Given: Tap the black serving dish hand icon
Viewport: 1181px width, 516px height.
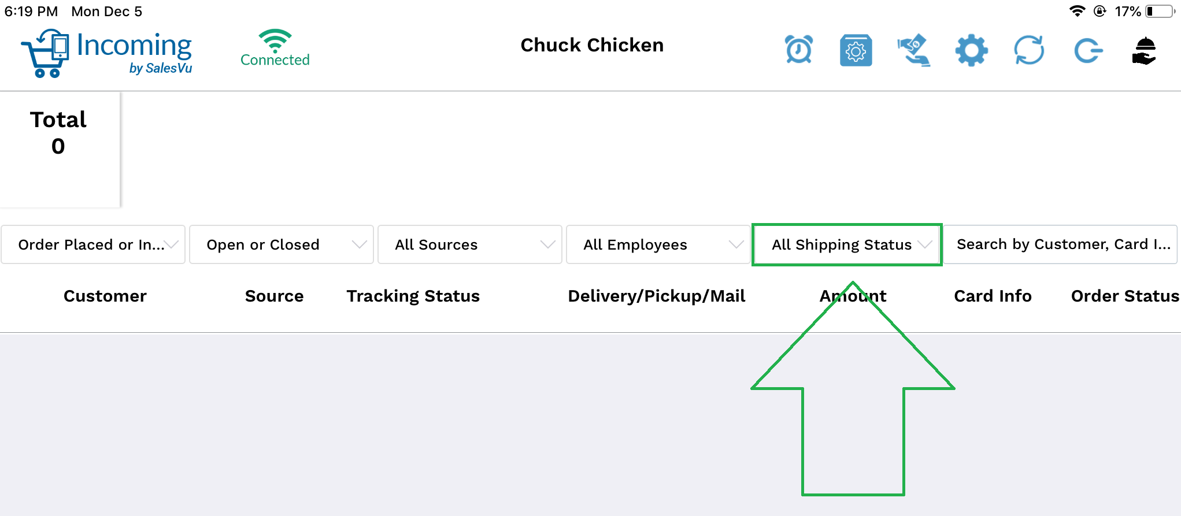Looking at the screenshot, I should [x=1144, y=50].
